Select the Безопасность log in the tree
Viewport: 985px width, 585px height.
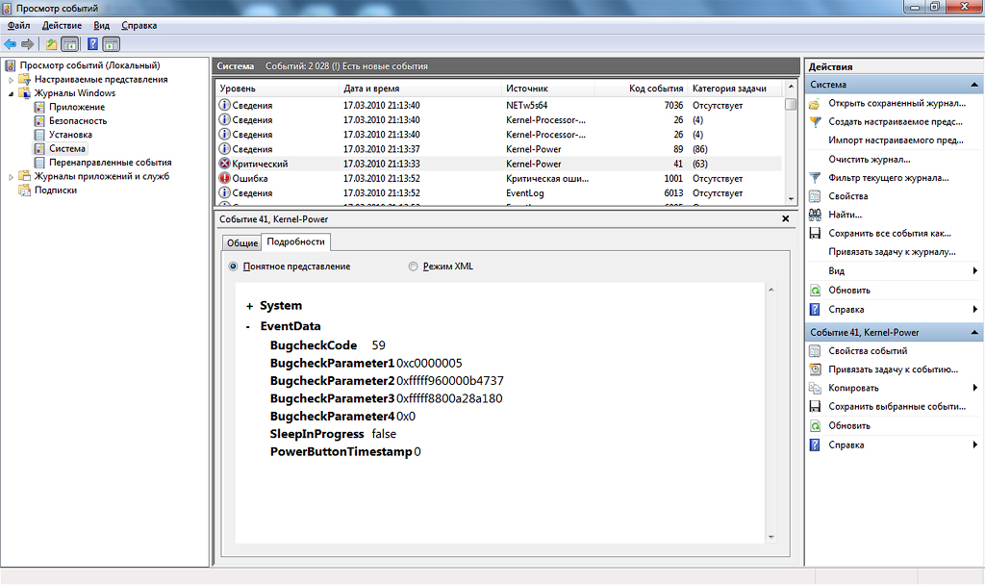click(x=78, y=121)
